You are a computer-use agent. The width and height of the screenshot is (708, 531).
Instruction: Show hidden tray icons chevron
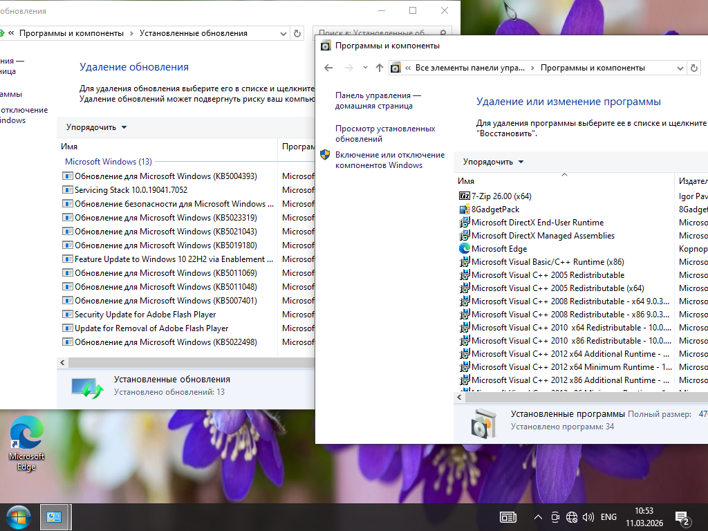538,517
